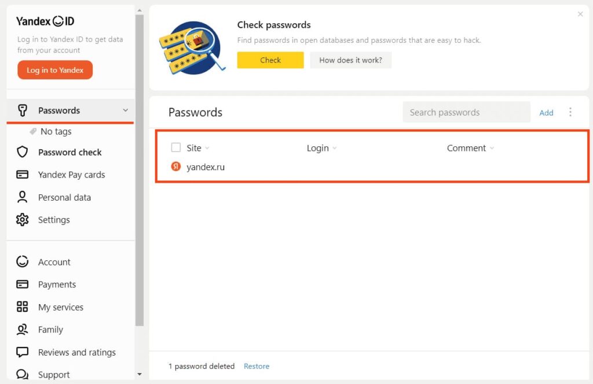Image resolution: width=593 pixels, height=384 pixels.
Task: Open the Login column sort dropdown
Action: click(335, 149)
